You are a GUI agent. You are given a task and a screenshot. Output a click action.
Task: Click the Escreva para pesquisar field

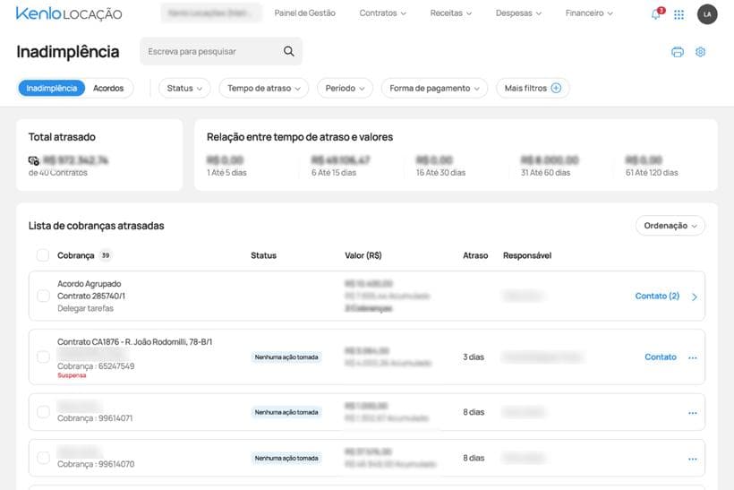[x=221, y=51]
